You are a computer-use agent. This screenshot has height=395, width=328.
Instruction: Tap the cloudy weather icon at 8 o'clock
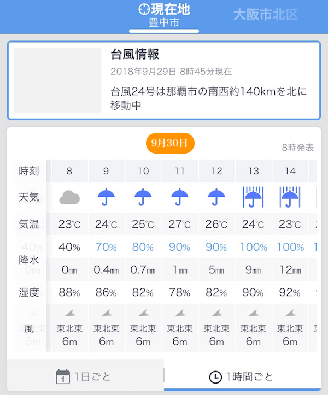[x=69, y=197]
